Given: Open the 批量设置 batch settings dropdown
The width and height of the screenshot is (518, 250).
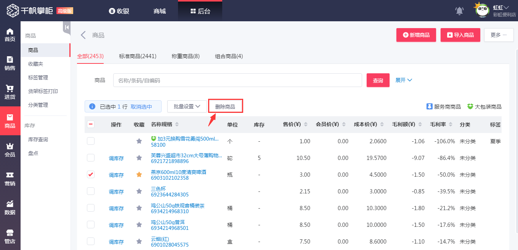Looking at the screenshot, I should 186,106.
